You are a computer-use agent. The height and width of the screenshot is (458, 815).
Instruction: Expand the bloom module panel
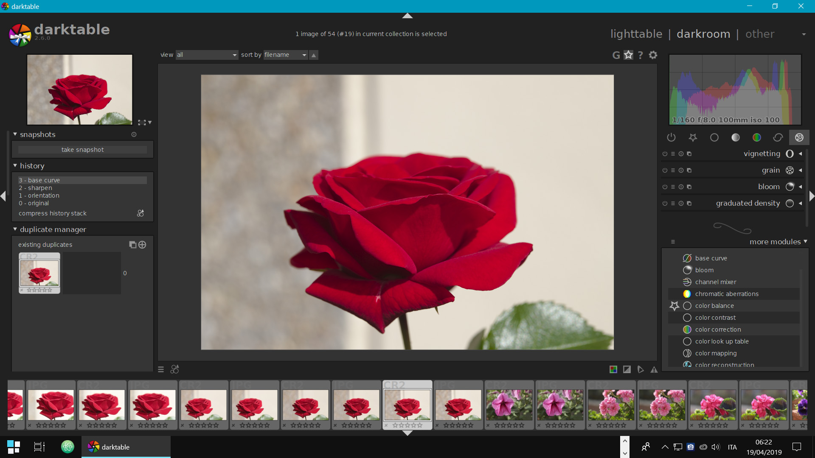point(801,187)
